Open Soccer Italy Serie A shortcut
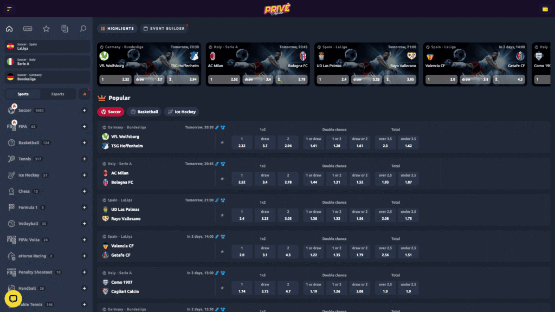555x312 pixels. tap(48, 62)
